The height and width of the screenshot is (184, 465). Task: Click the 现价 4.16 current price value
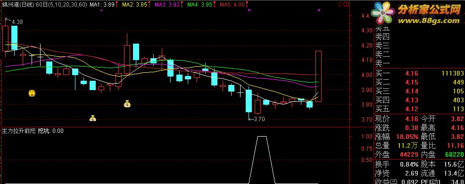[411, 119]
